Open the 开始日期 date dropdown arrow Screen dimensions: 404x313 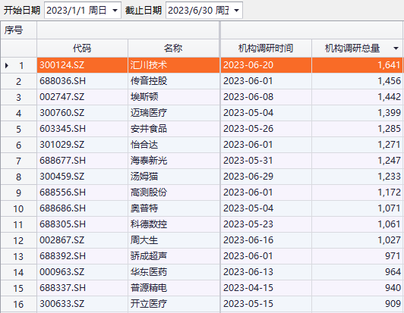pyautogui.click(x=115, y=11)
